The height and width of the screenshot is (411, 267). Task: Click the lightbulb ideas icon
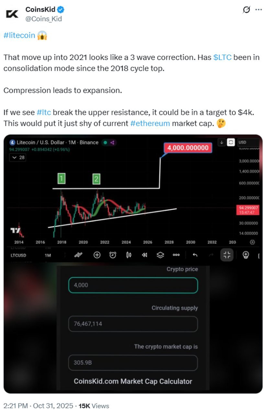pyautogui.click(x=246, y=255)
